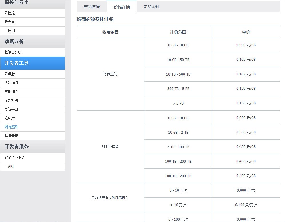Open the 信鸽推送 sidebar entry
This screenshot has height=222, width=286.
[33, 101]
